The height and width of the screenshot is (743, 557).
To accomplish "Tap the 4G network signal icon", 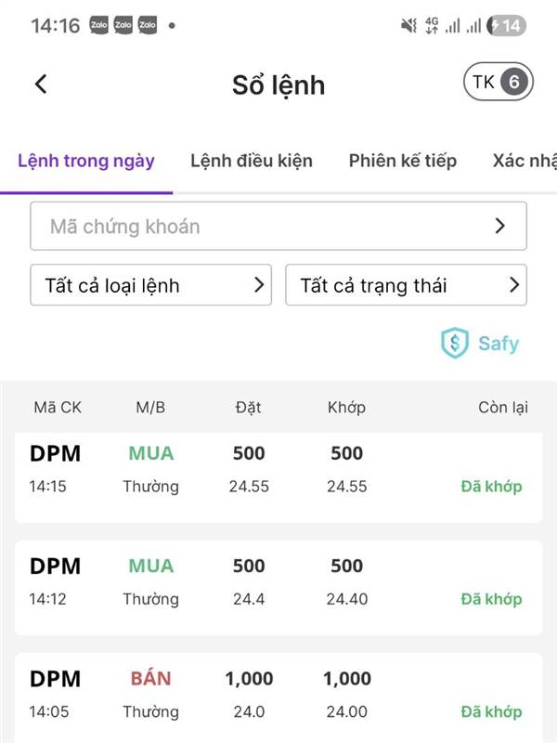I will point(432,26).
